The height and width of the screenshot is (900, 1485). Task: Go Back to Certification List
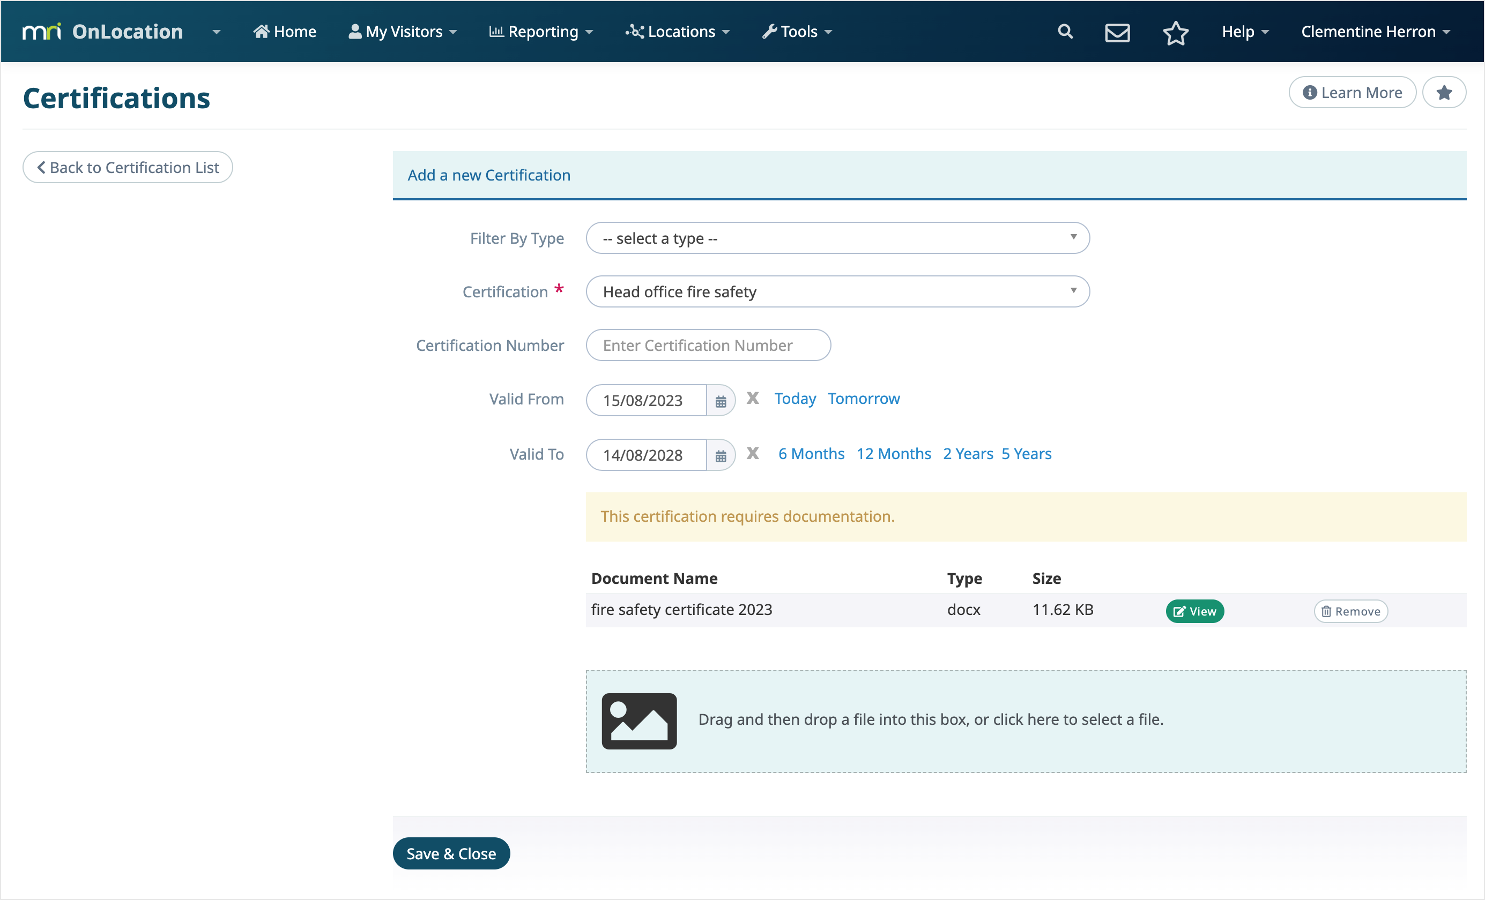[x=128, y=168]
